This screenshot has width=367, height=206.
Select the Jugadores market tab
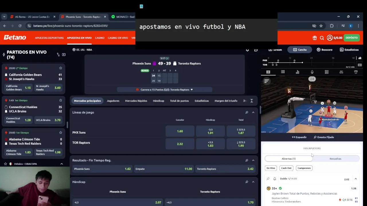tap(113, 101)
